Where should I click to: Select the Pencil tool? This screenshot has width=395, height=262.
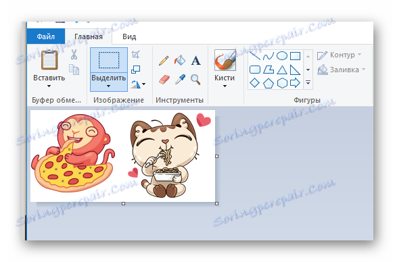click(164, 61)
